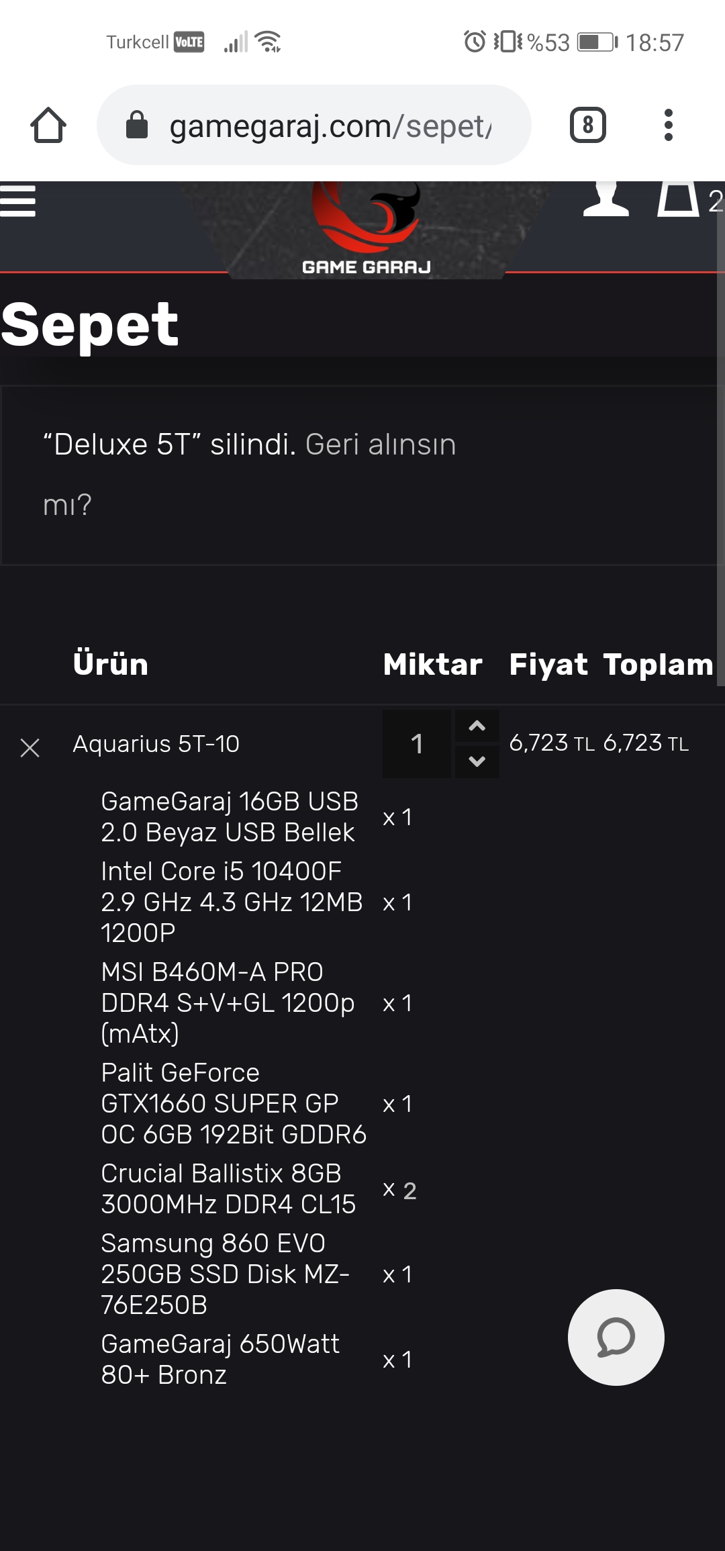The image size is (725, 1551).
Task: Tap the gamegaraj.com address bar
Action: point(329,126)
